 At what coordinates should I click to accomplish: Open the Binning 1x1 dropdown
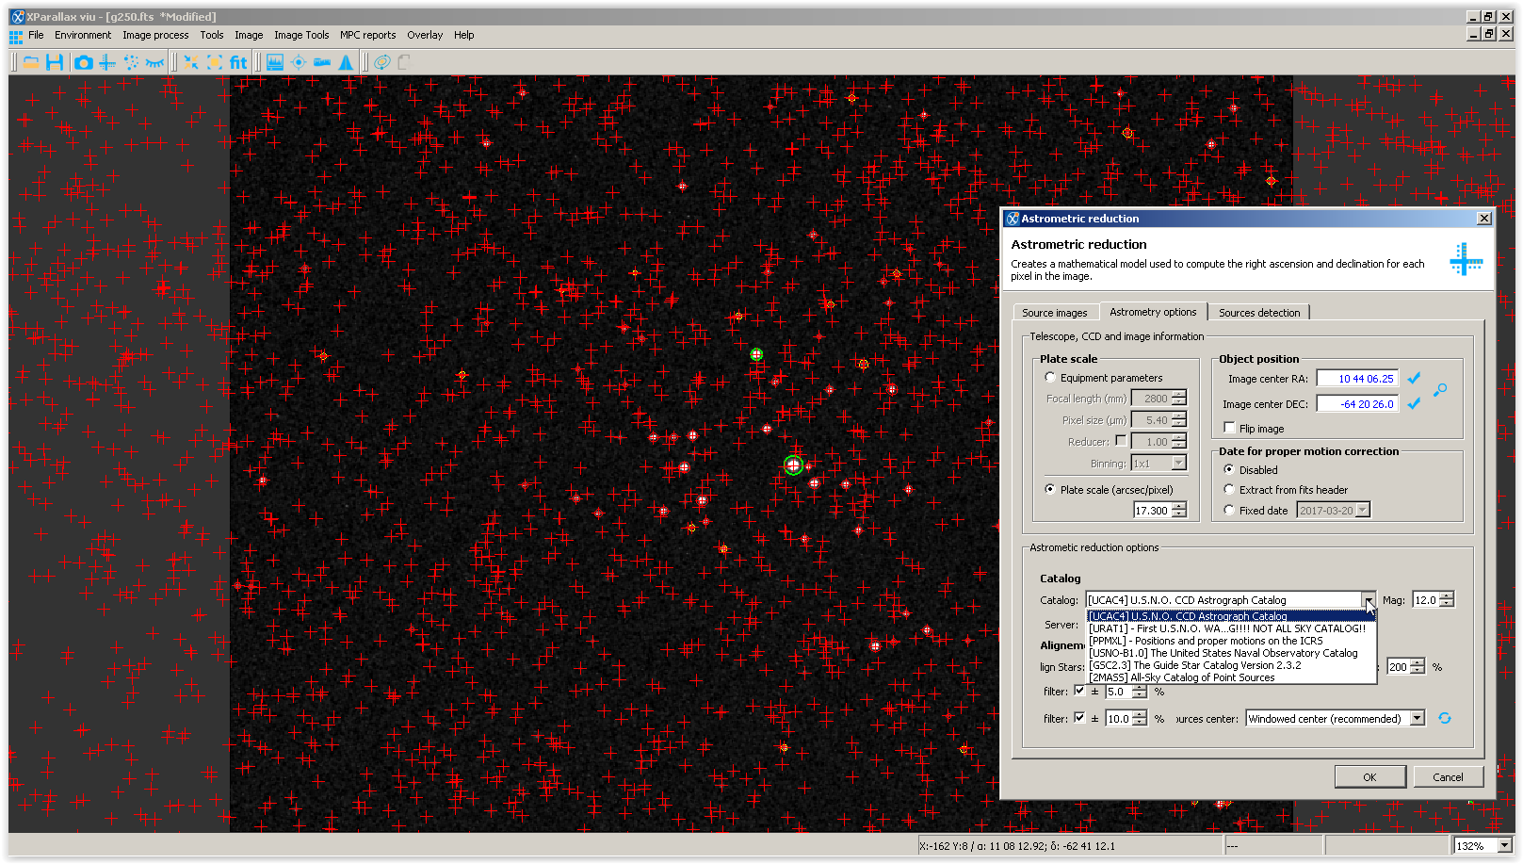pyautogui.click(x=1178, y=464)
